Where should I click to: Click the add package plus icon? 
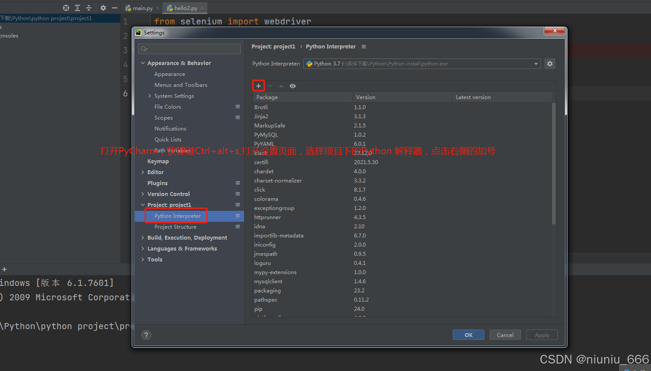pos(258,86)
